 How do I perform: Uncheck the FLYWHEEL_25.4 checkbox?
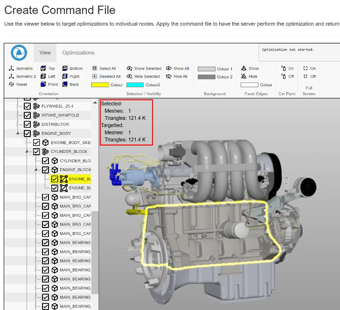27,106
